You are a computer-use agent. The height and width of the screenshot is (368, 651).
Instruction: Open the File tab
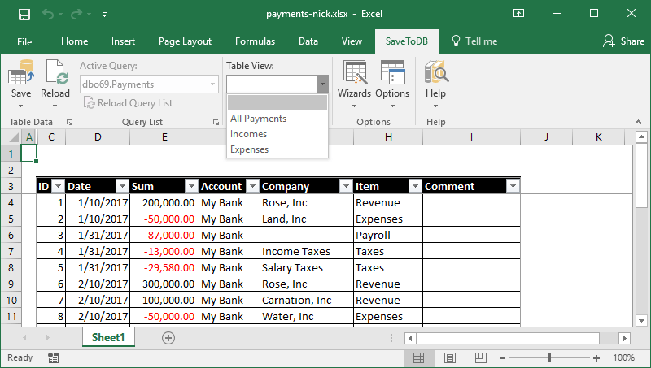click(x=24, y=41)
